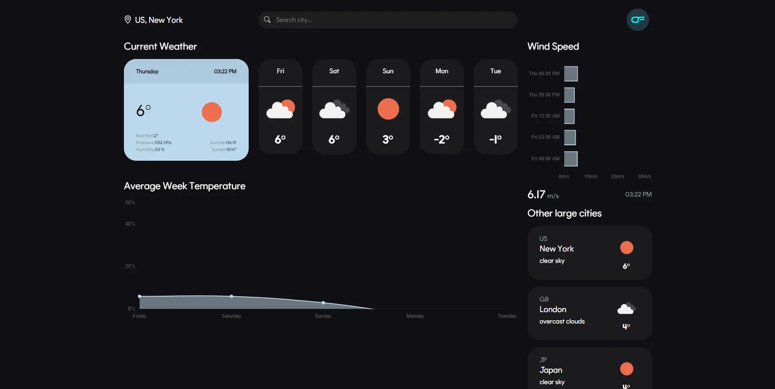This screenshot has width=775, height=389.
Task: Click Sunday's sun icon
Action: pos(388,109)
